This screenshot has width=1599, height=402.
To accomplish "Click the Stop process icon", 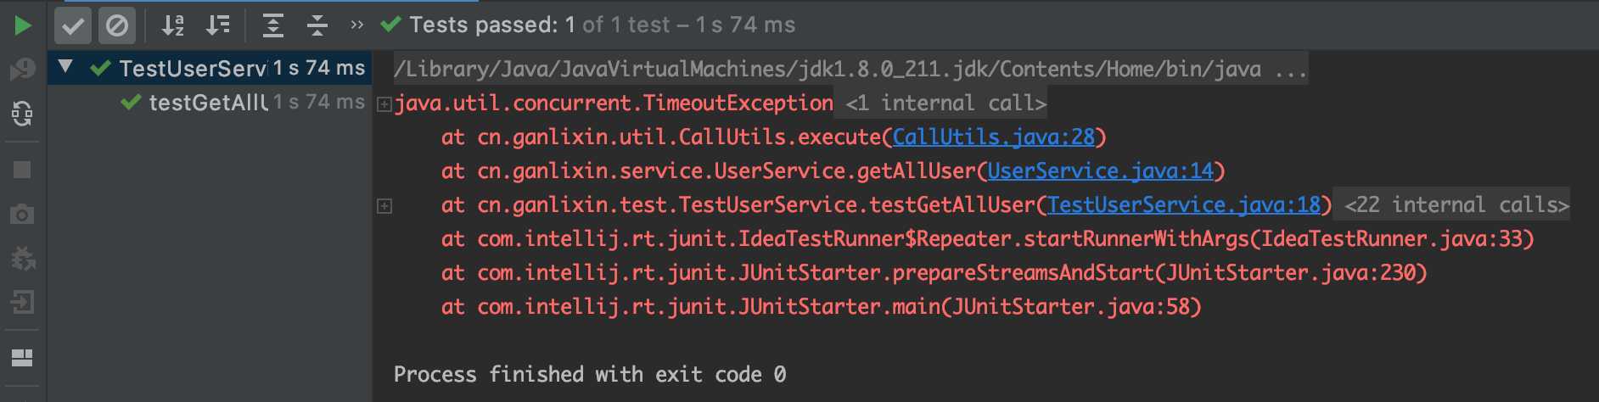I will [x=23, y=170].
